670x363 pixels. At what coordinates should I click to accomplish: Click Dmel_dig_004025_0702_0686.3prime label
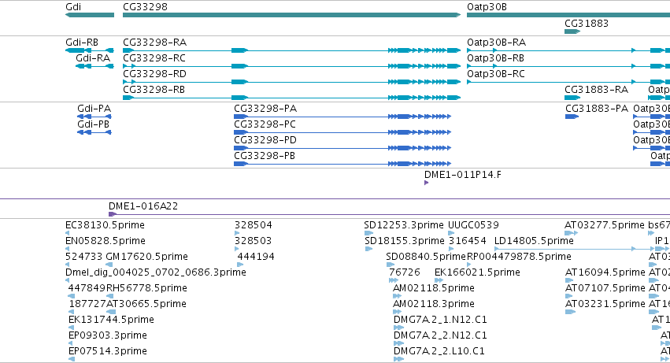point(156,272)
